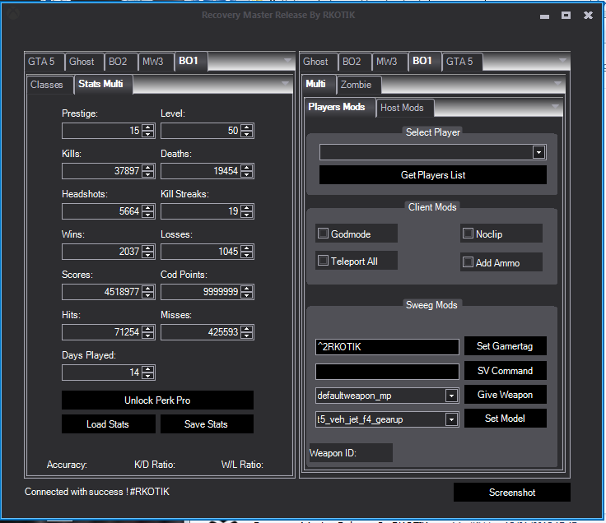Click the Get Players List button
This screenshot has width=606, height=523.
click(x=433, y=175)
